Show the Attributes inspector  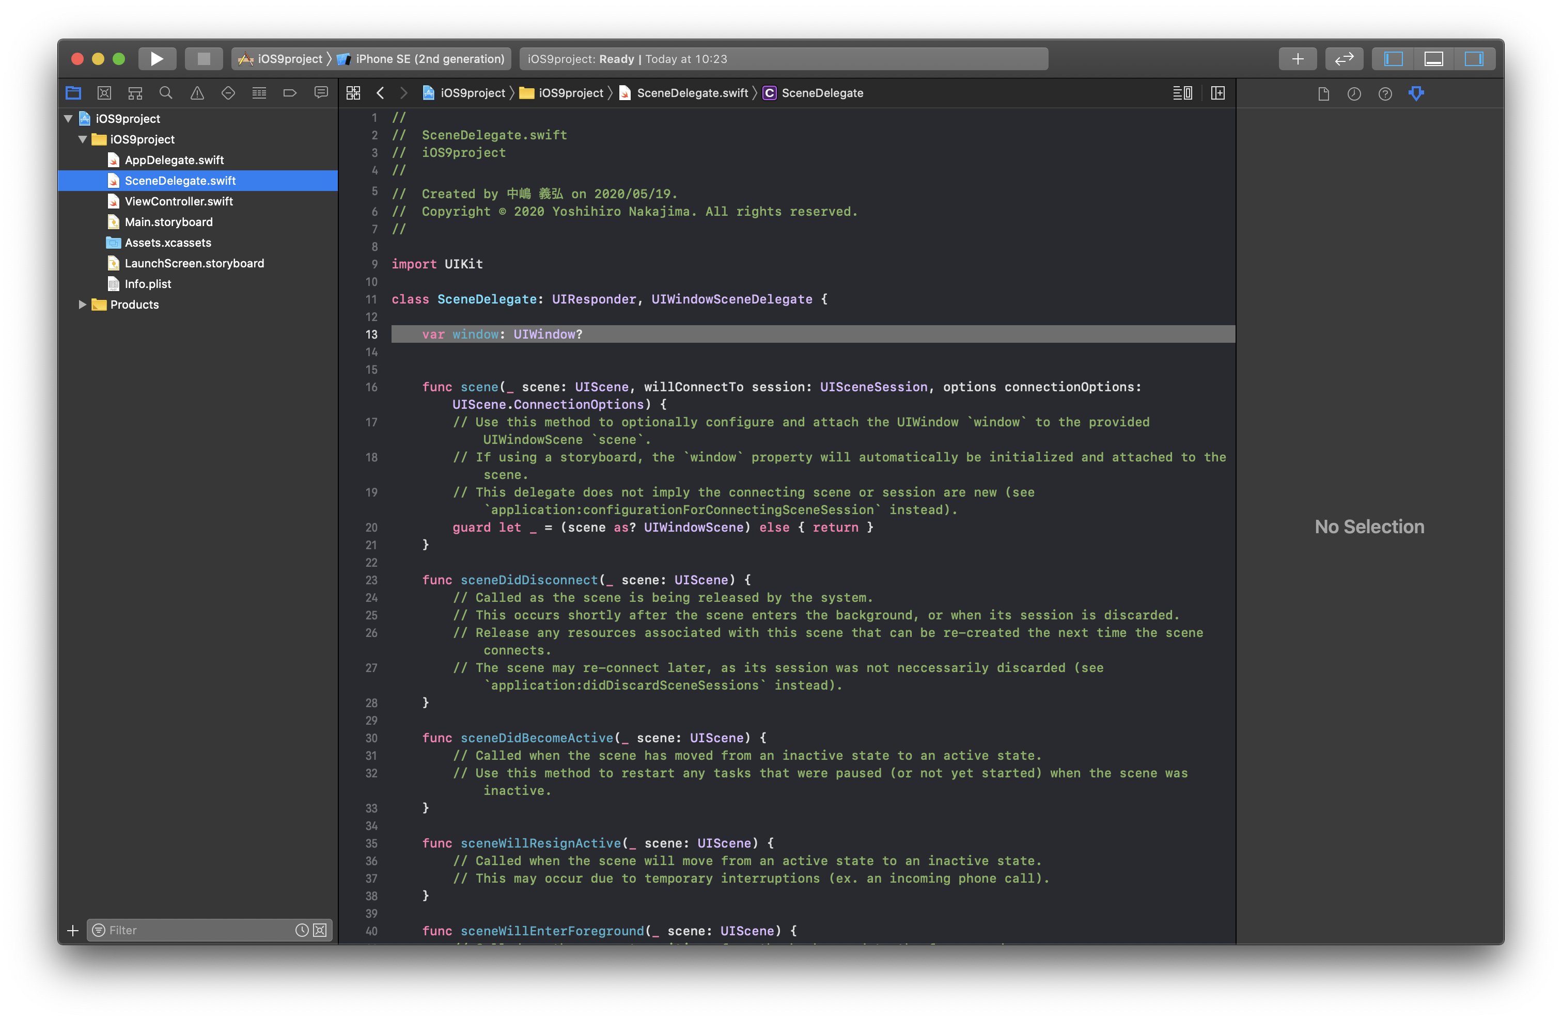click(x=1416, y=94)
